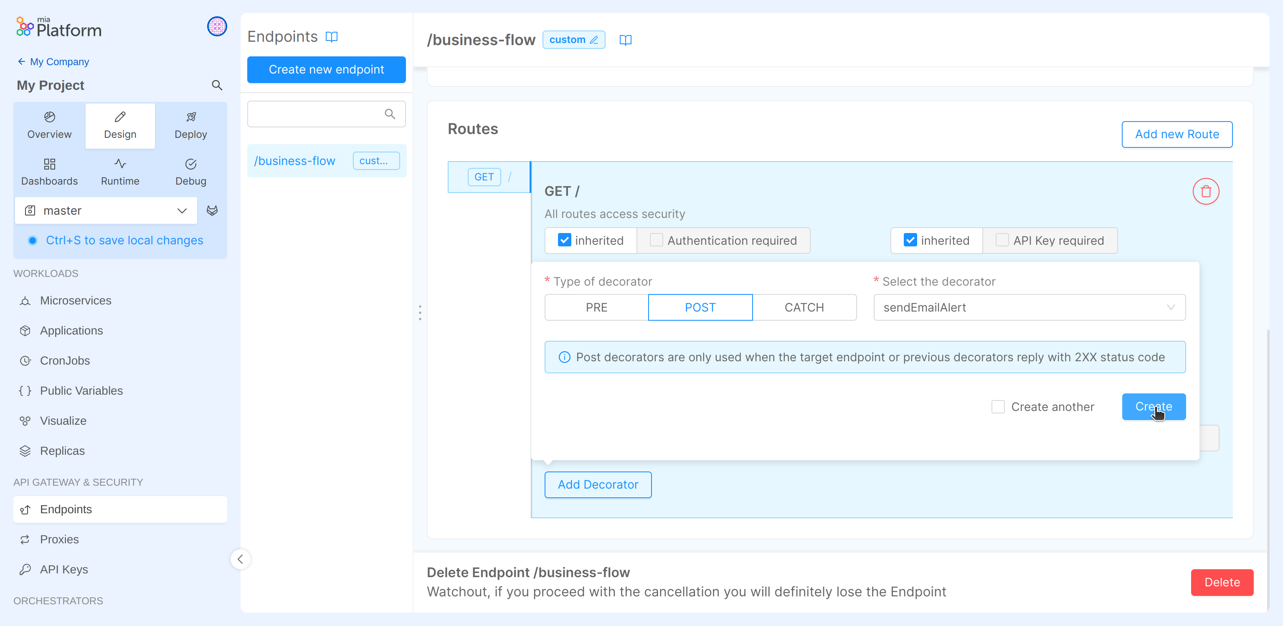Switch to the CATCH decorator tab

804,307
